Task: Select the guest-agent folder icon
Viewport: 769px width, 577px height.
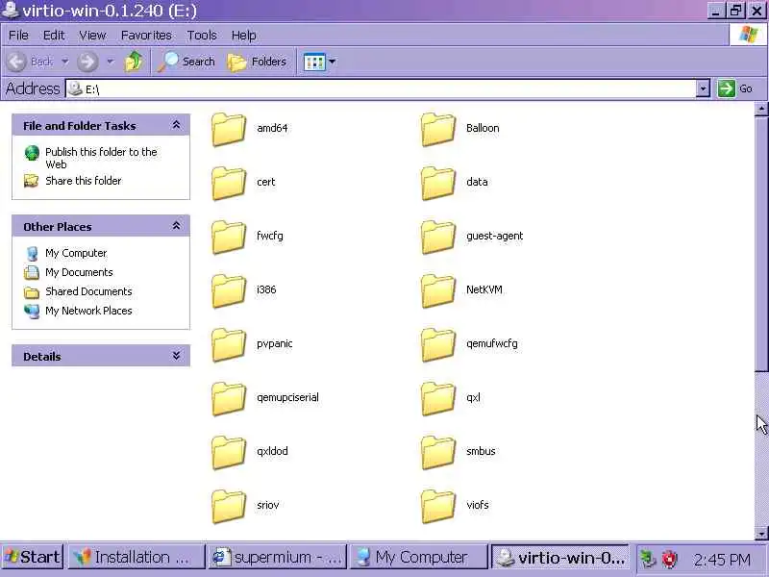Action: (438, 237)
